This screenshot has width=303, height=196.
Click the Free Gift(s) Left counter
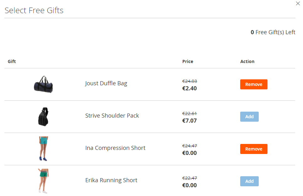(273, 32)
